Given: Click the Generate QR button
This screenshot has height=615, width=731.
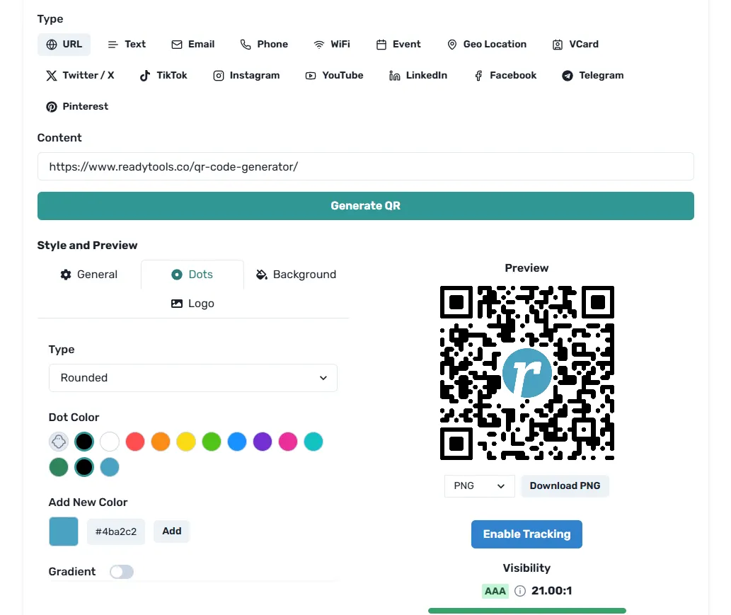Looking at the screenshot, I should pyautogui.click(x=365, y=205).
